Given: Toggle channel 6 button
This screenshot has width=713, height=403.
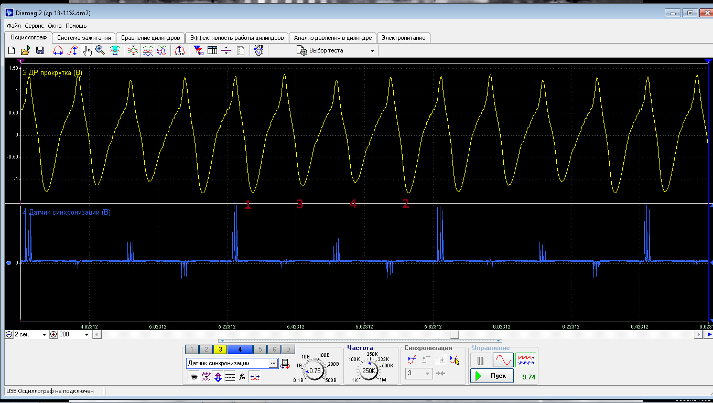Looking at the screenshot, I should pos(274,349).
